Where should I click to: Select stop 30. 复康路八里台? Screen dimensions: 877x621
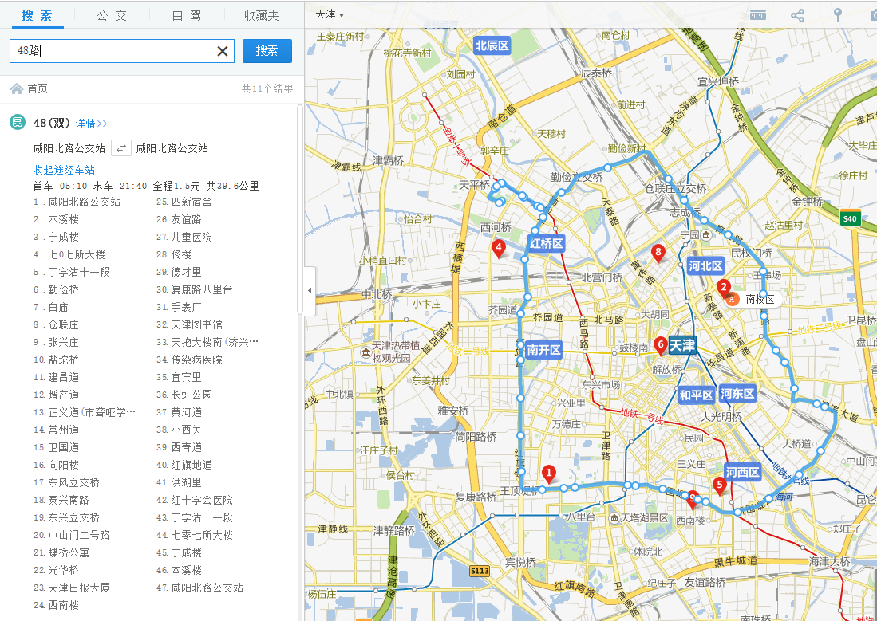pos(195,289)
